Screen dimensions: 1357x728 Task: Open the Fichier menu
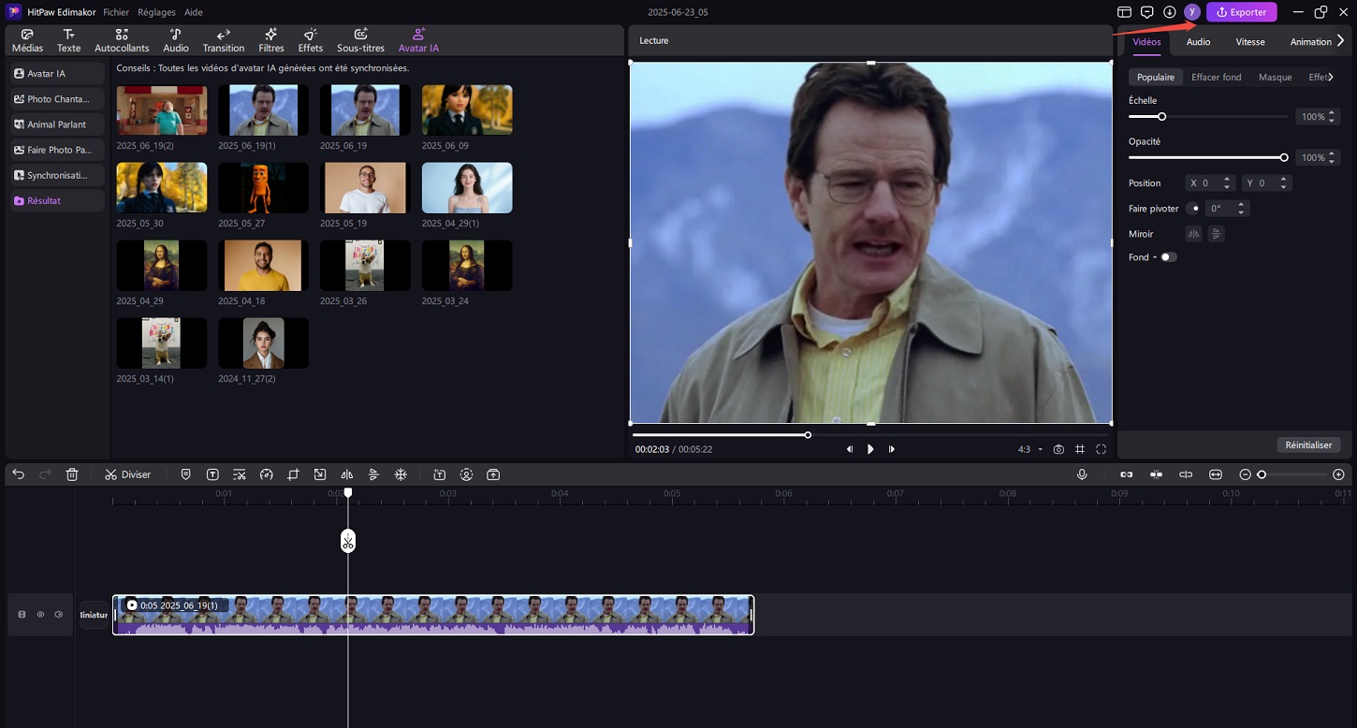coord(116,12)
